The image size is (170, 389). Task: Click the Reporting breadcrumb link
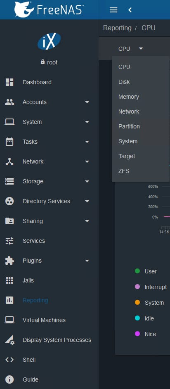tap(117, 28)
